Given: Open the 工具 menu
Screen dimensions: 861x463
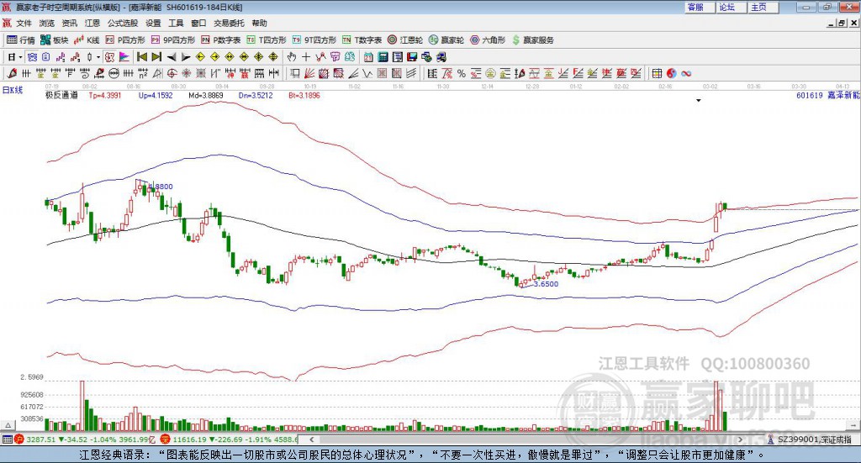Looking at the screenshot, I should click(x=176, y=23).
